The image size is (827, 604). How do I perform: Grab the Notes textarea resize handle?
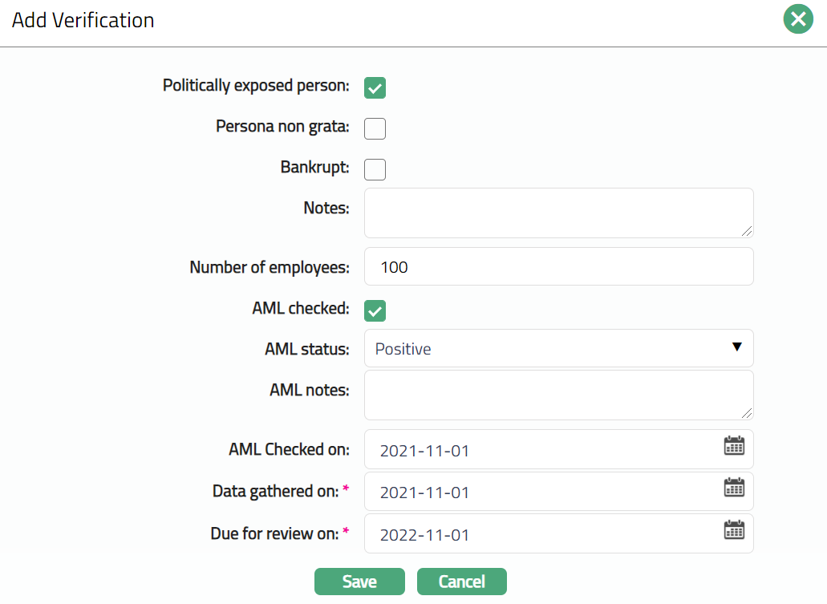[748, 231]
